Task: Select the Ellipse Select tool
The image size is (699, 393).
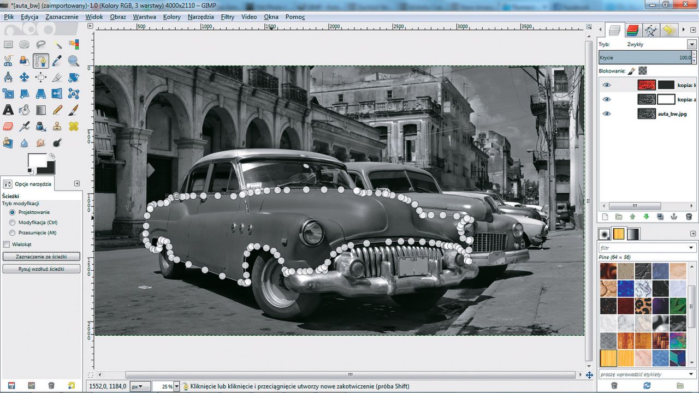Action: 24,45
